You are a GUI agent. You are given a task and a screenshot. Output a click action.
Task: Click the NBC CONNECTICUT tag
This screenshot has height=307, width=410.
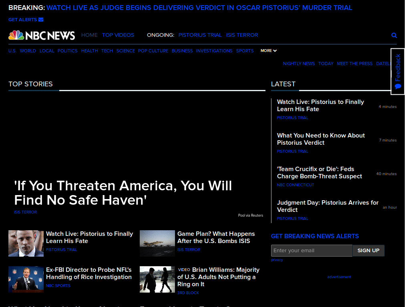click(x=295, y=185)
